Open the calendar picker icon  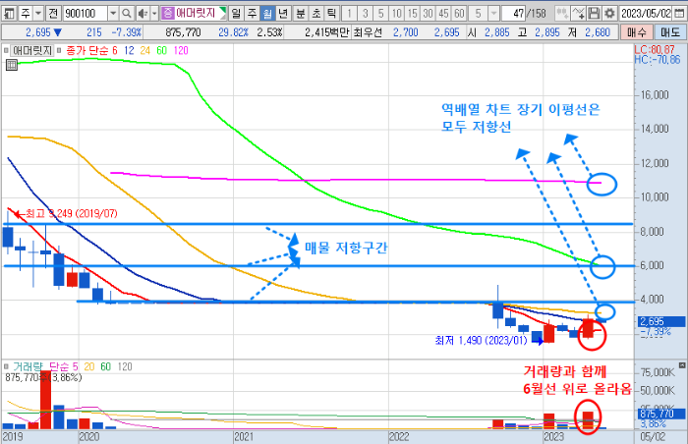[x=679, y=13]
